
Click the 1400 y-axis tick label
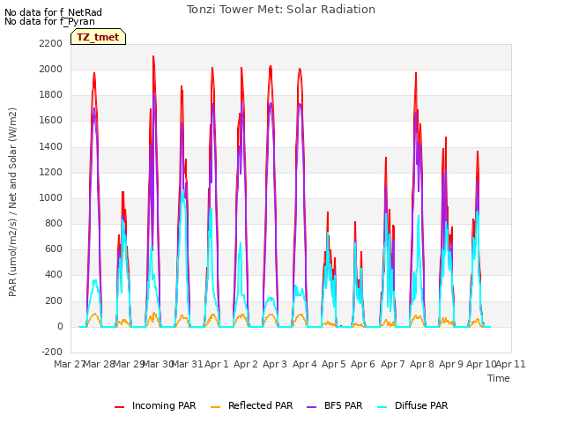coord(51,147)
